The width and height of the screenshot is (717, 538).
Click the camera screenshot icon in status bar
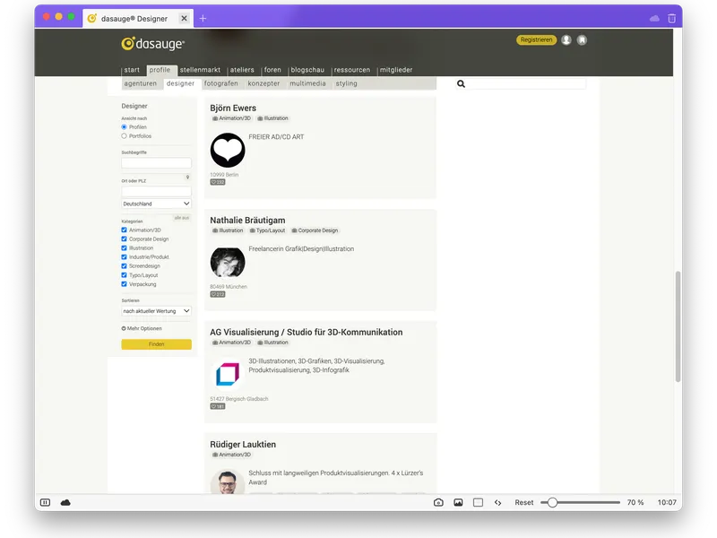[x=438, y=503]
